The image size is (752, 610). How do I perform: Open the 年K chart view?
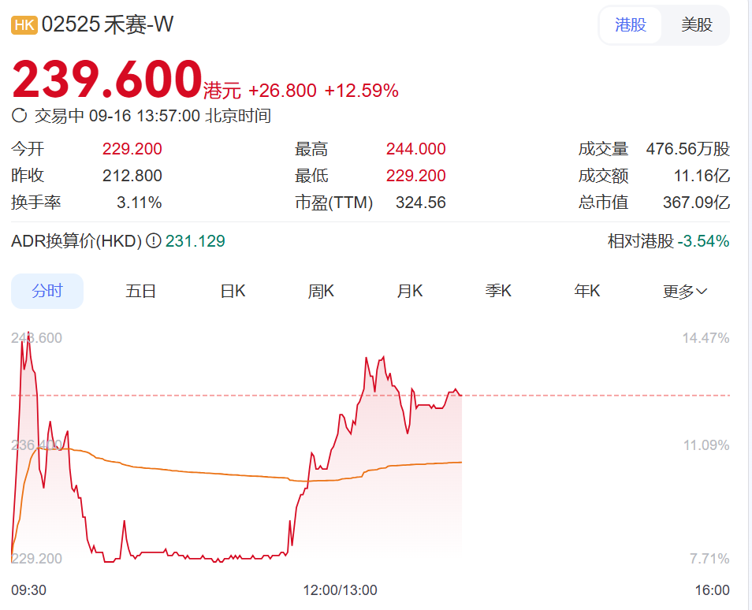[587, 291]
